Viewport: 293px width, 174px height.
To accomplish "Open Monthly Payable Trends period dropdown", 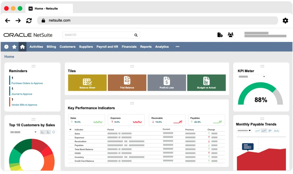I will point(244,131).
